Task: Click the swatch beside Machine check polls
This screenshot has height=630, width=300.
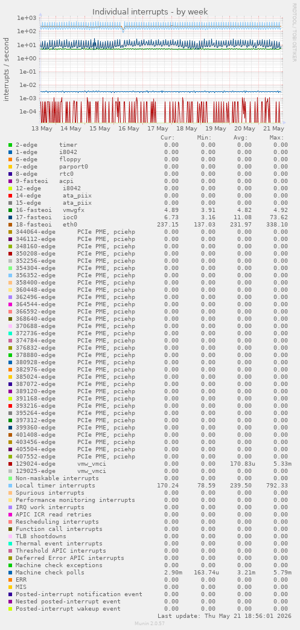Action: pos(10,572)
